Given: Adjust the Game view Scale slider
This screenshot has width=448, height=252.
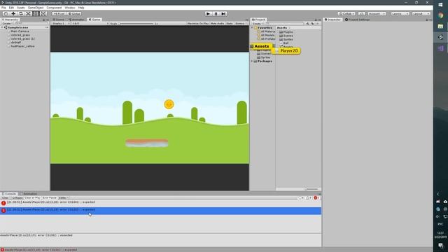Looking at the screenshot, I should [136, 23].
